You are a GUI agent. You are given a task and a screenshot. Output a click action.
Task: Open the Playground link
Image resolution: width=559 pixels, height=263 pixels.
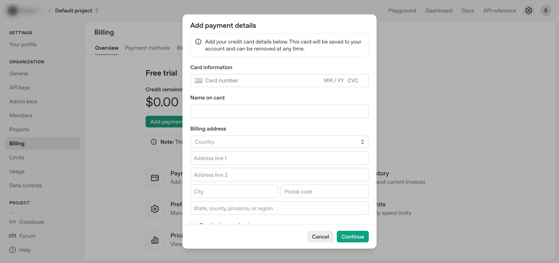coord(402,11)
